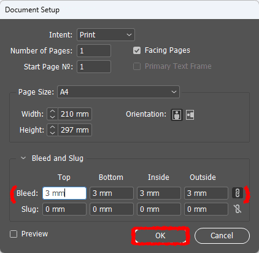Increase Width with the up stepper arrow

coord(53,111)
